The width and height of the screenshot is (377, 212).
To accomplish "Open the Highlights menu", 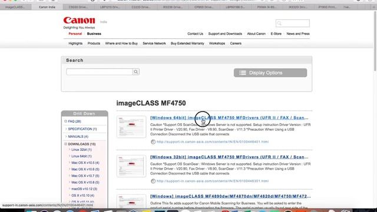I will tap(75, 44).
